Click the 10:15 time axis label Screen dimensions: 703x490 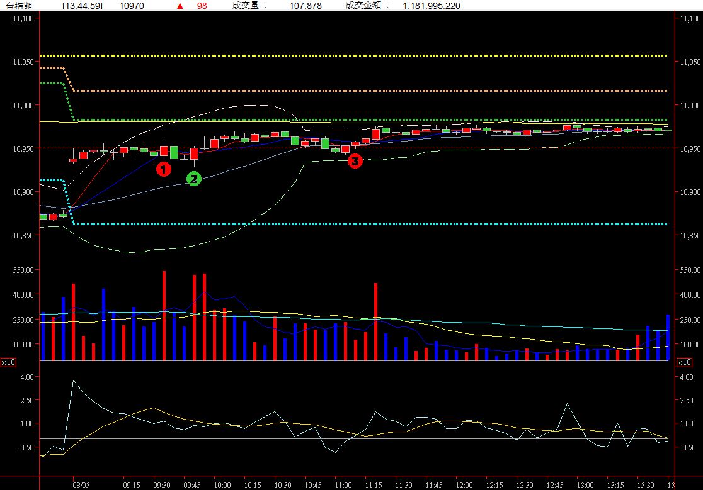(x=253, y=485)
